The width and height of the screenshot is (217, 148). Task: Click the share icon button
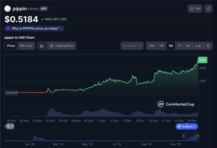209,9
